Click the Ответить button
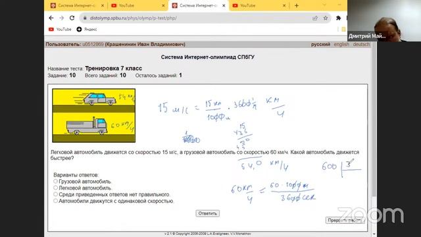Image resolution: width=421 pixels, height=237 pixels. 208,213
